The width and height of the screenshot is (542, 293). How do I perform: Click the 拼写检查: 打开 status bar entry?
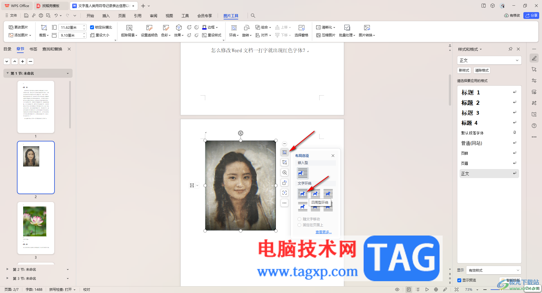click(x=62, y=289)
